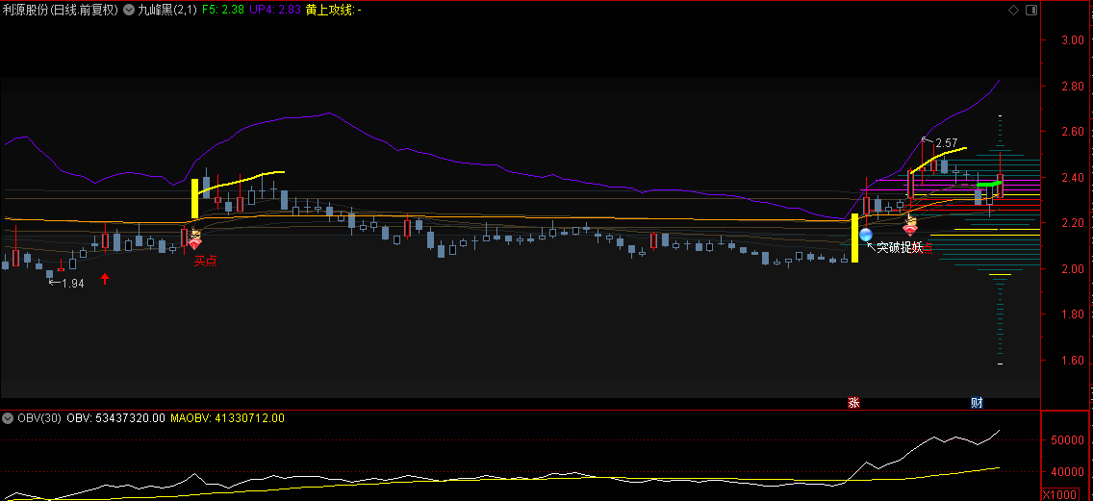Click the blue ball breakout signal icon
Image resolution: width=1093 pixels, height=501 pixels.
(x=866, y=235)
